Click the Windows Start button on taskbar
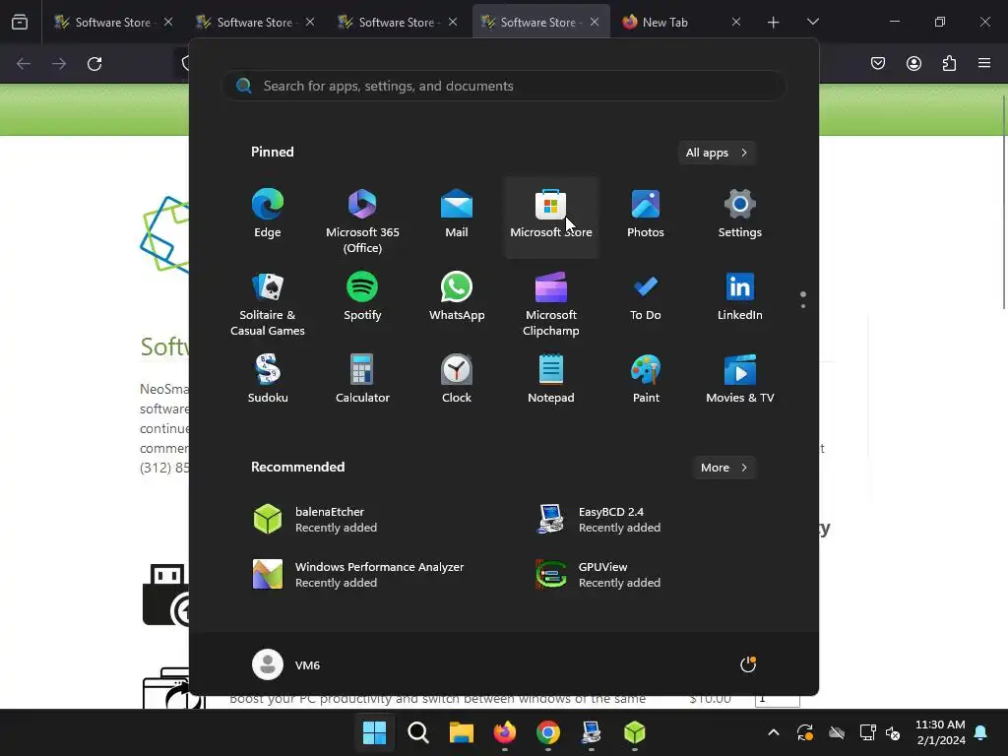The width and height of the screenshot is (1008, 756). click(374, 732)
